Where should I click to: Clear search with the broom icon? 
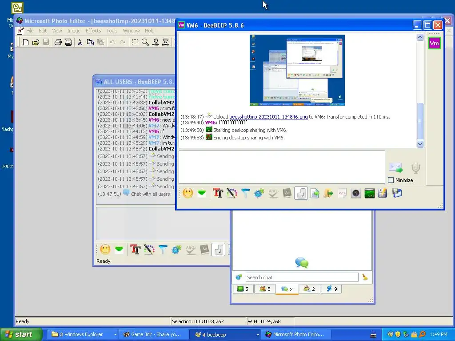click(365, 277)
